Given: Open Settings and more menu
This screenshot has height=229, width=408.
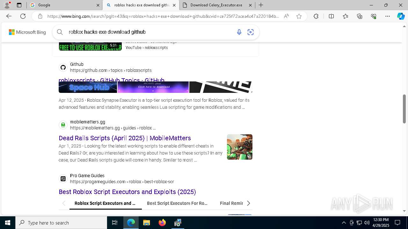Looking at the screenshot, I should tap(388, 16).
